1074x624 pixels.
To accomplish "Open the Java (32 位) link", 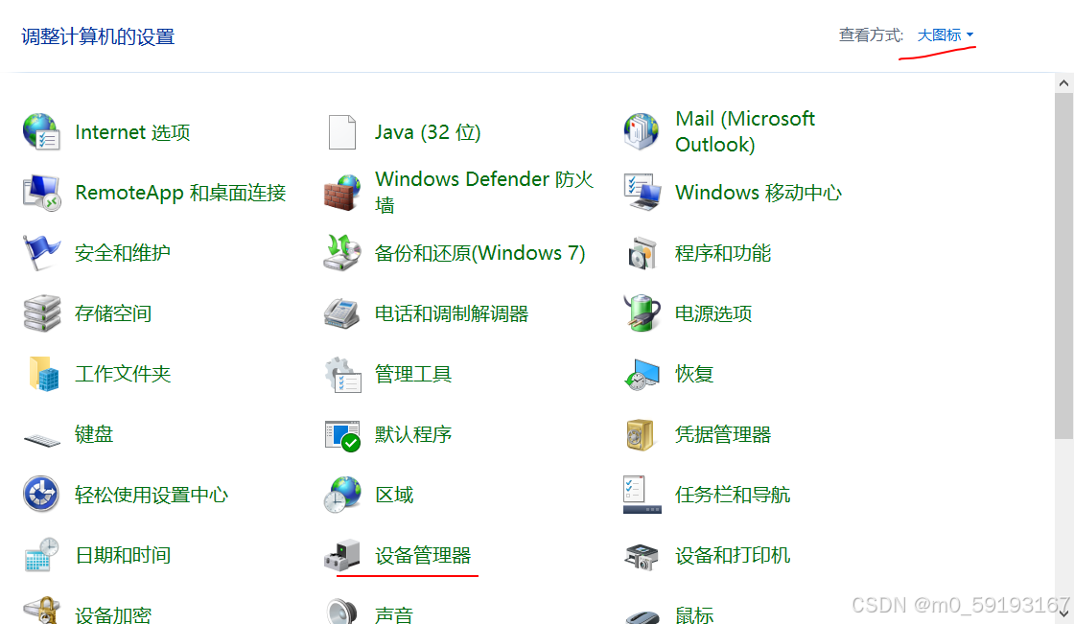I will click(428, 132).
